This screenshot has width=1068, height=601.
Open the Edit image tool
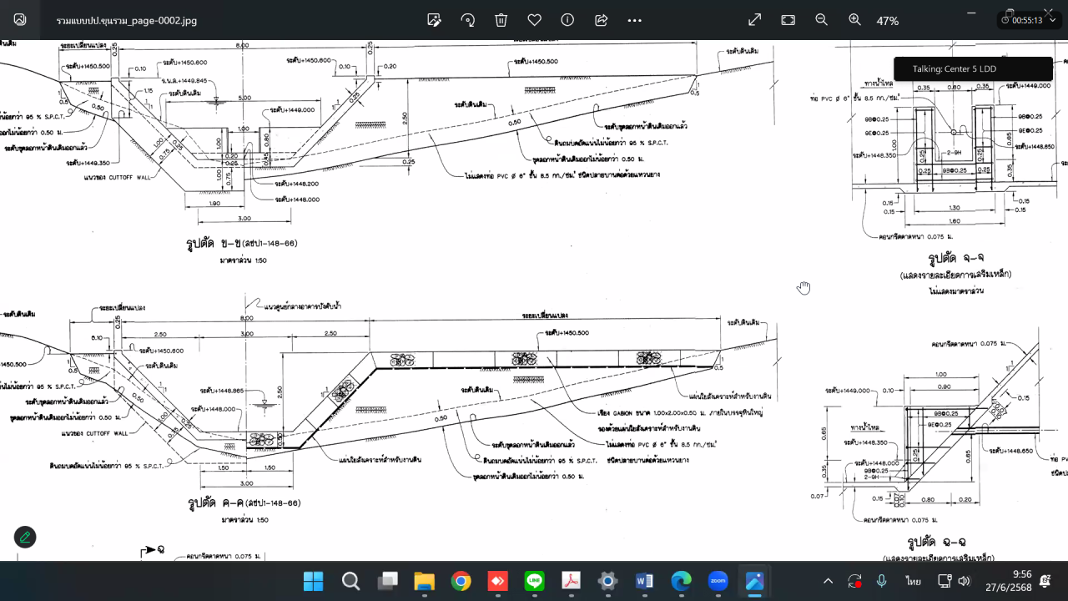pyautogui.click(x=434, y=20)
